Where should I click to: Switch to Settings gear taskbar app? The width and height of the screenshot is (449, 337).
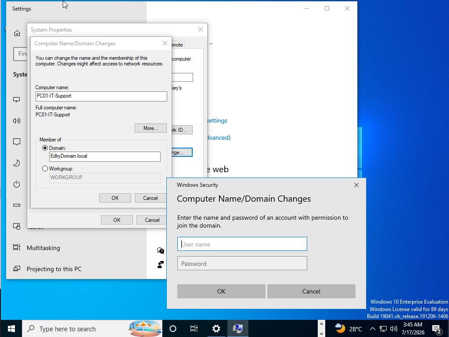pyautogui.click(x=216, y=328)
